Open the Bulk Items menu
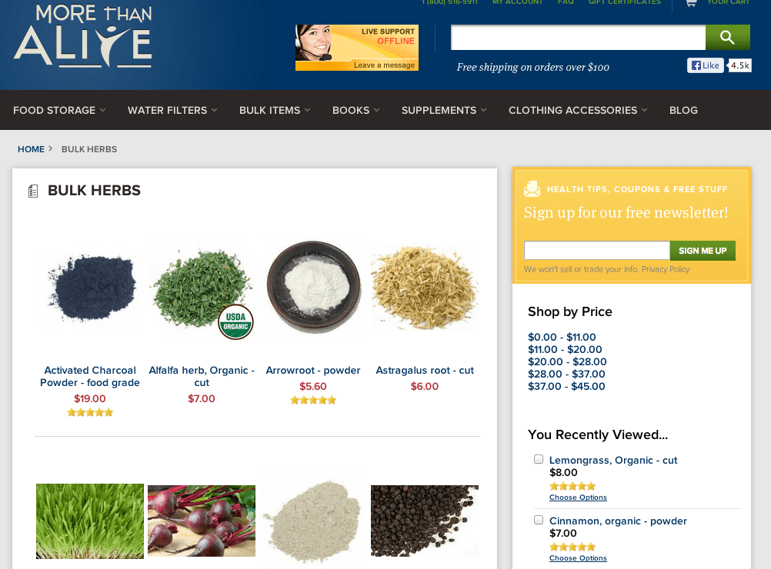The width and height of the screenshot is (771, 569). (275, 110)
